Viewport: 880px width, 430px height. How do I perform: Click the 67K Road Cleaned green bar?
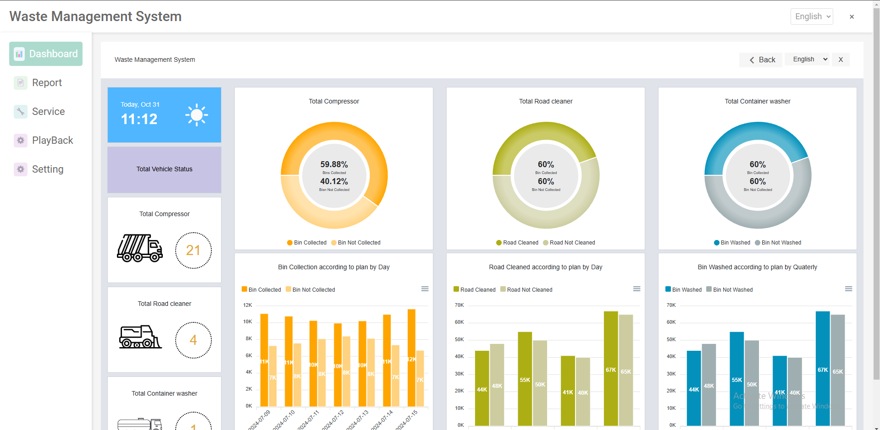(x=611, y=369)
